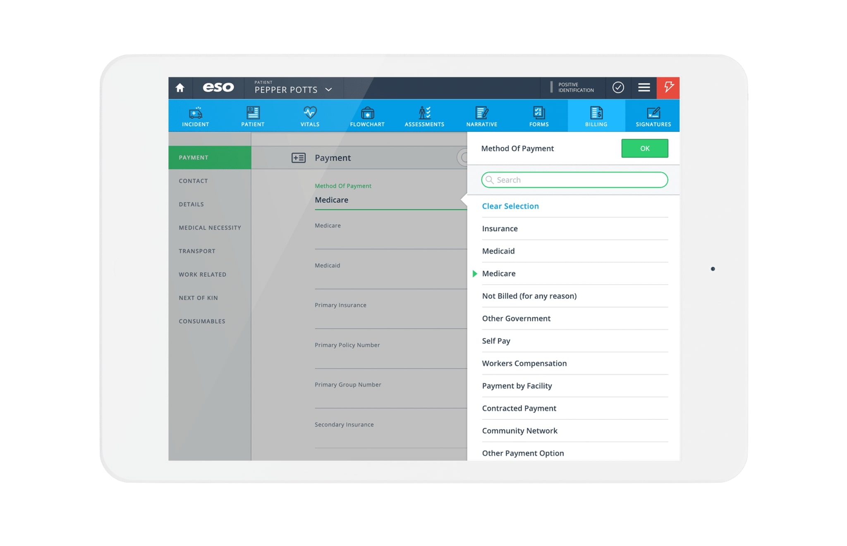Click the green OK button

coord(644,148)
